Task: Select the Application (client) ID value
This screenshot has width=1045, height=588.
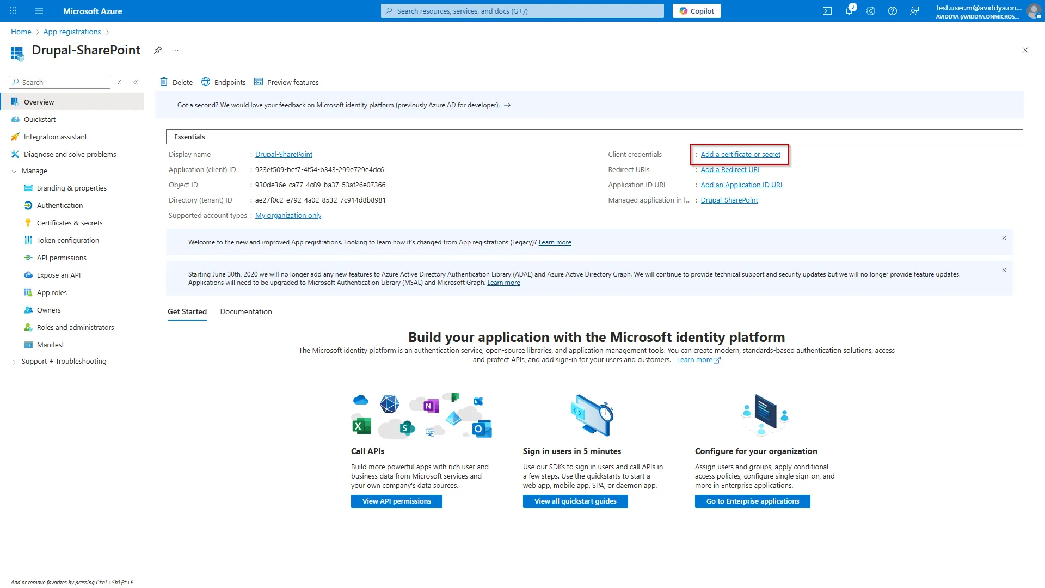Action: coord(319,170)
